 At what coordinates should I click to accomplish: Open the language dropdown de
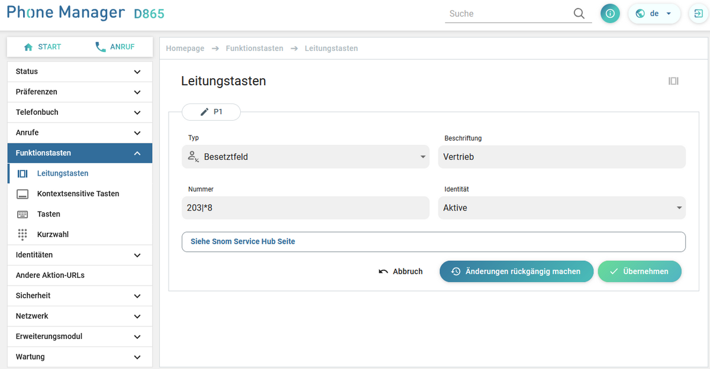coord(654,14)
